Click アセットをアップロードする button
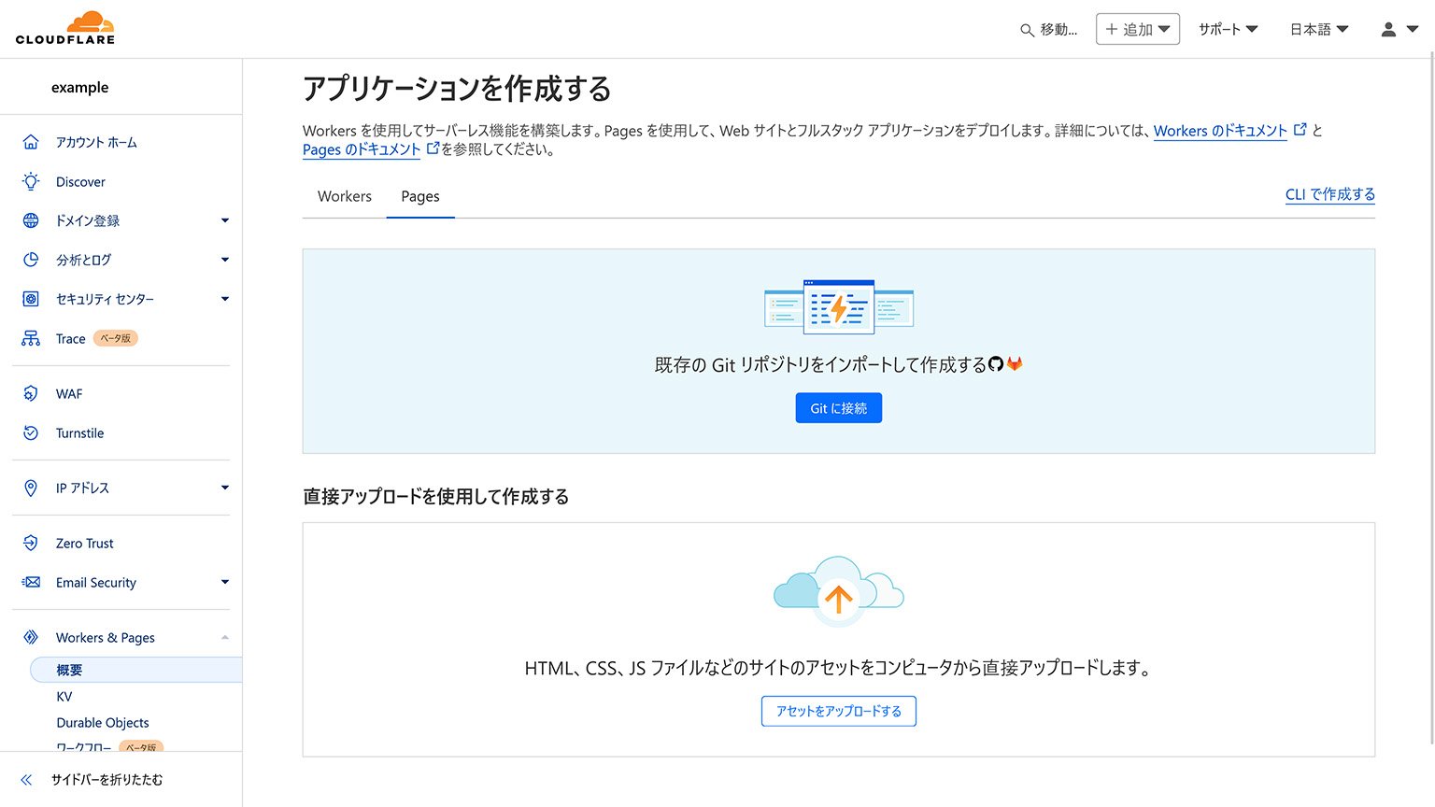 coord(839,711)
